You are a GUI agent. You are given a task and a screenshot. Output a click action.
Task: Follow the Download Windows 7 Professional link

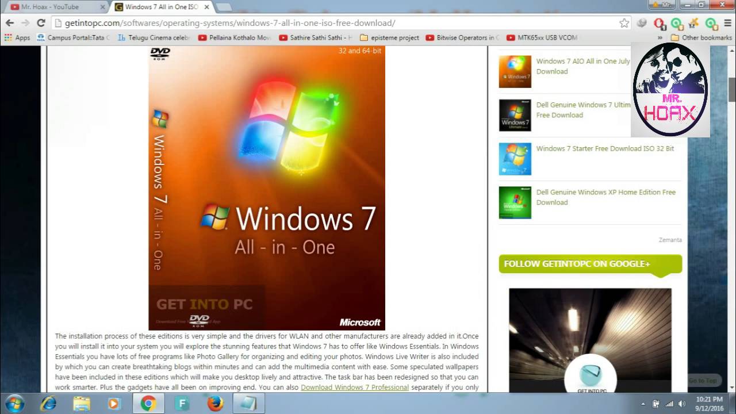pos(355,388)
